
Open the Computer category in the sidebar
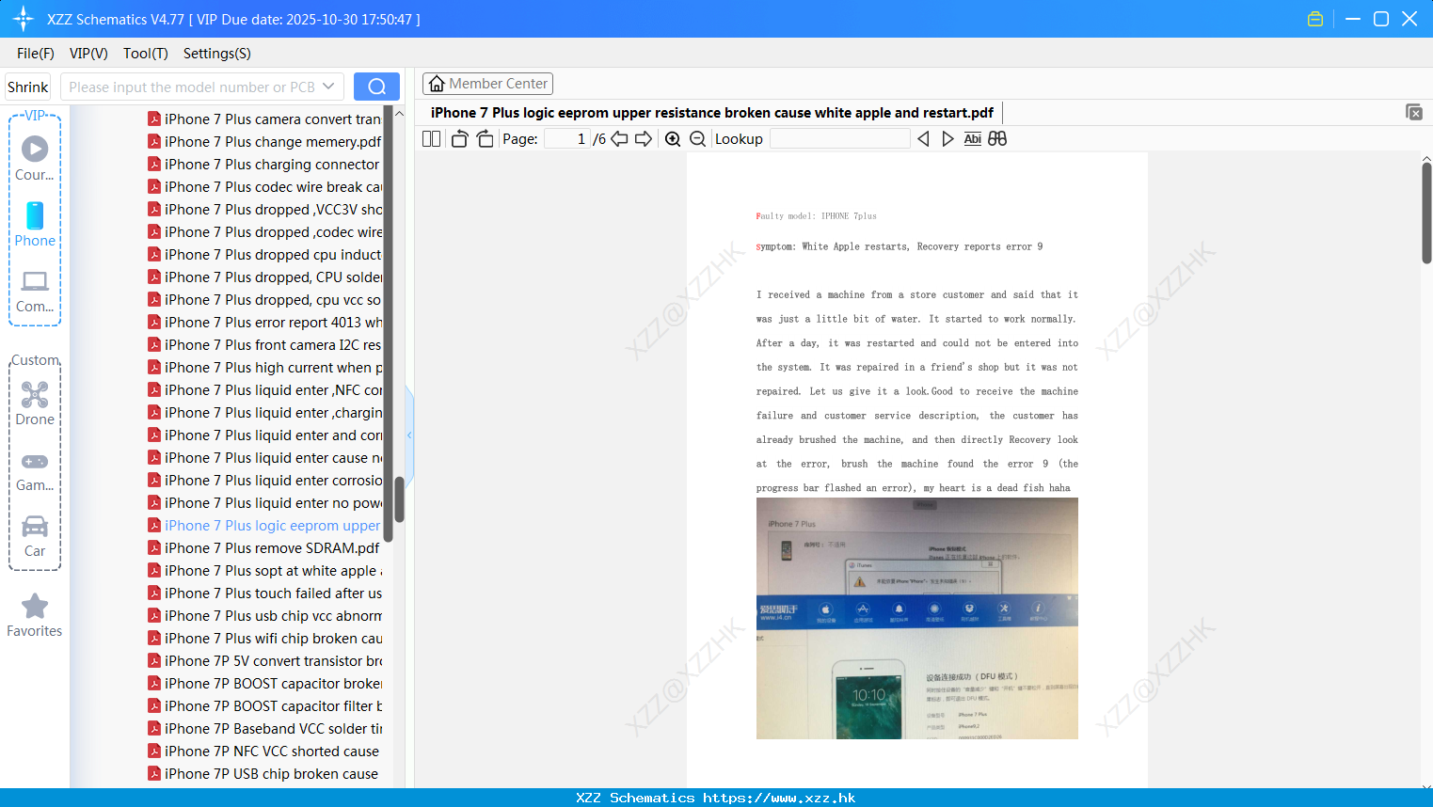tap(35, 291)
